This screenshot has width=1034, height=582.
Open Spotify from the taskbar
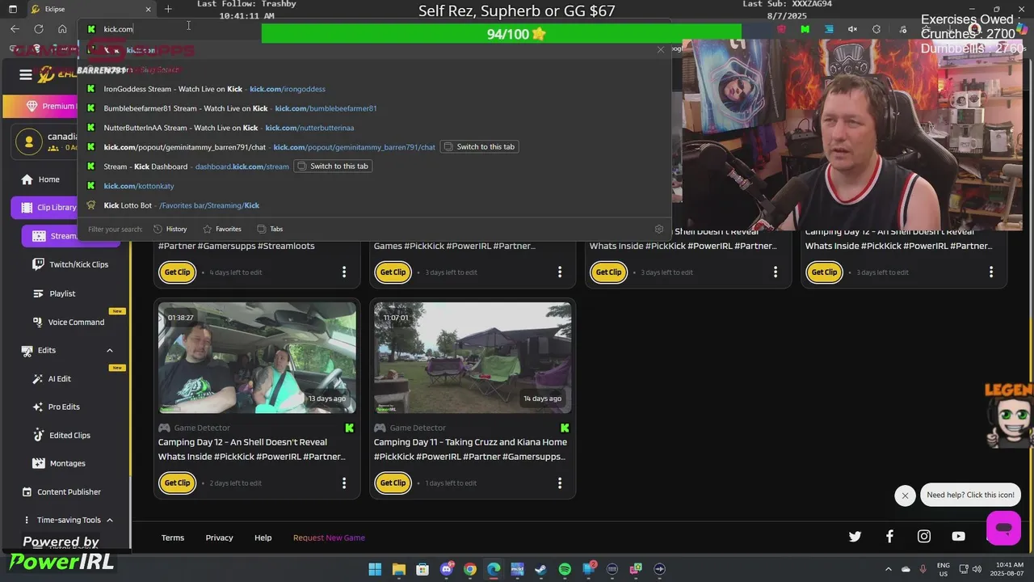(565, 569)
